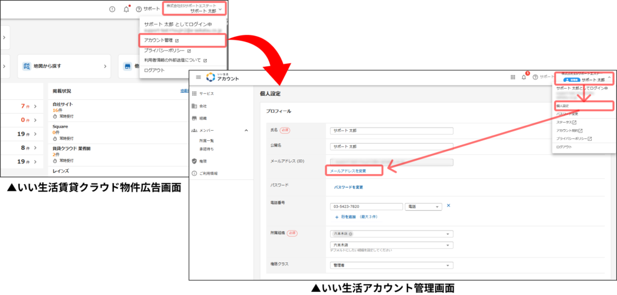The height and width of the screenshot is (295, 617).
Task: Open サービス in the account sidebar
Action: (207, 93)
